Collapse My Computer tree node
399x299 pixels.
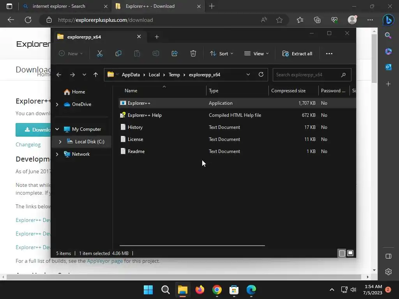pyautogui.click(x=57, y=129)
